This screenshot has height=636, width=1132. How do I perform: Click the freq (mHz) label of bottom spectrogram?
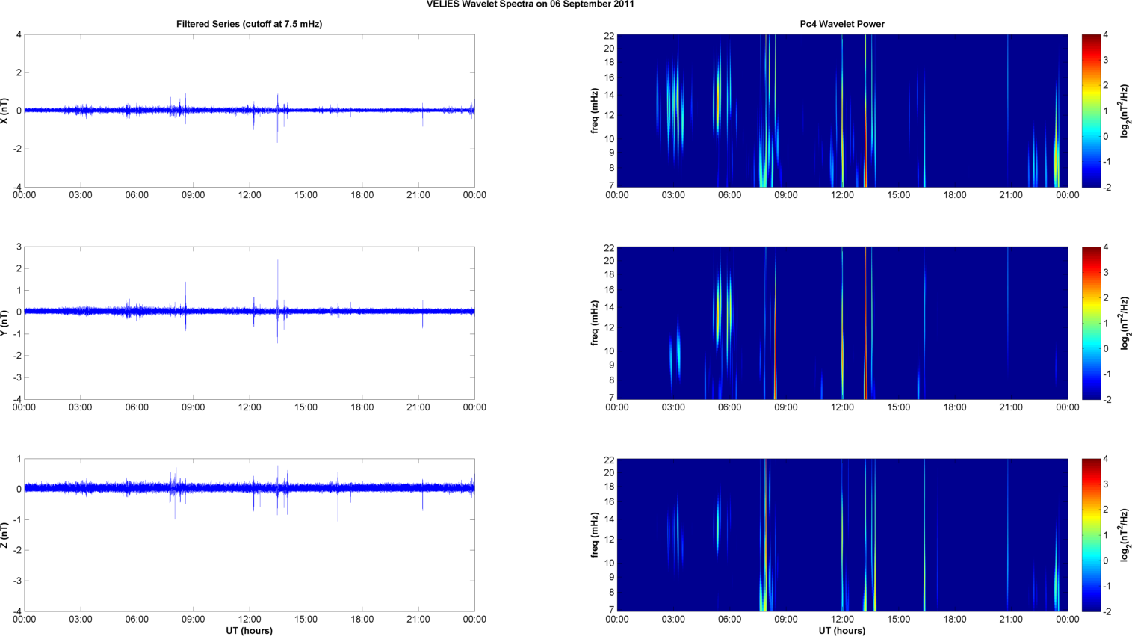(x=595, y=535)
